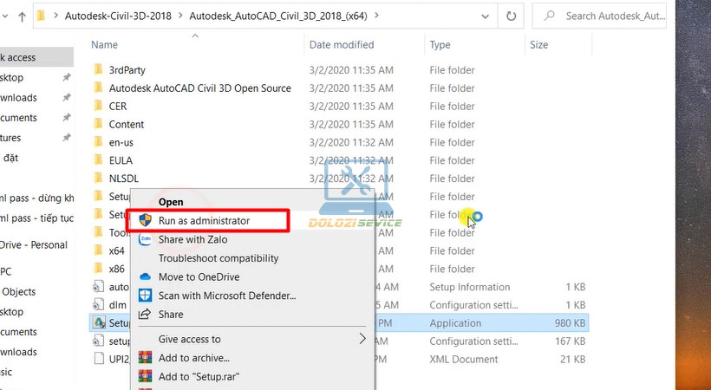Viewport: 711px width, 390px height.
Task: Click the lowercase setup configuration file icon
Action: click(98, 341)
